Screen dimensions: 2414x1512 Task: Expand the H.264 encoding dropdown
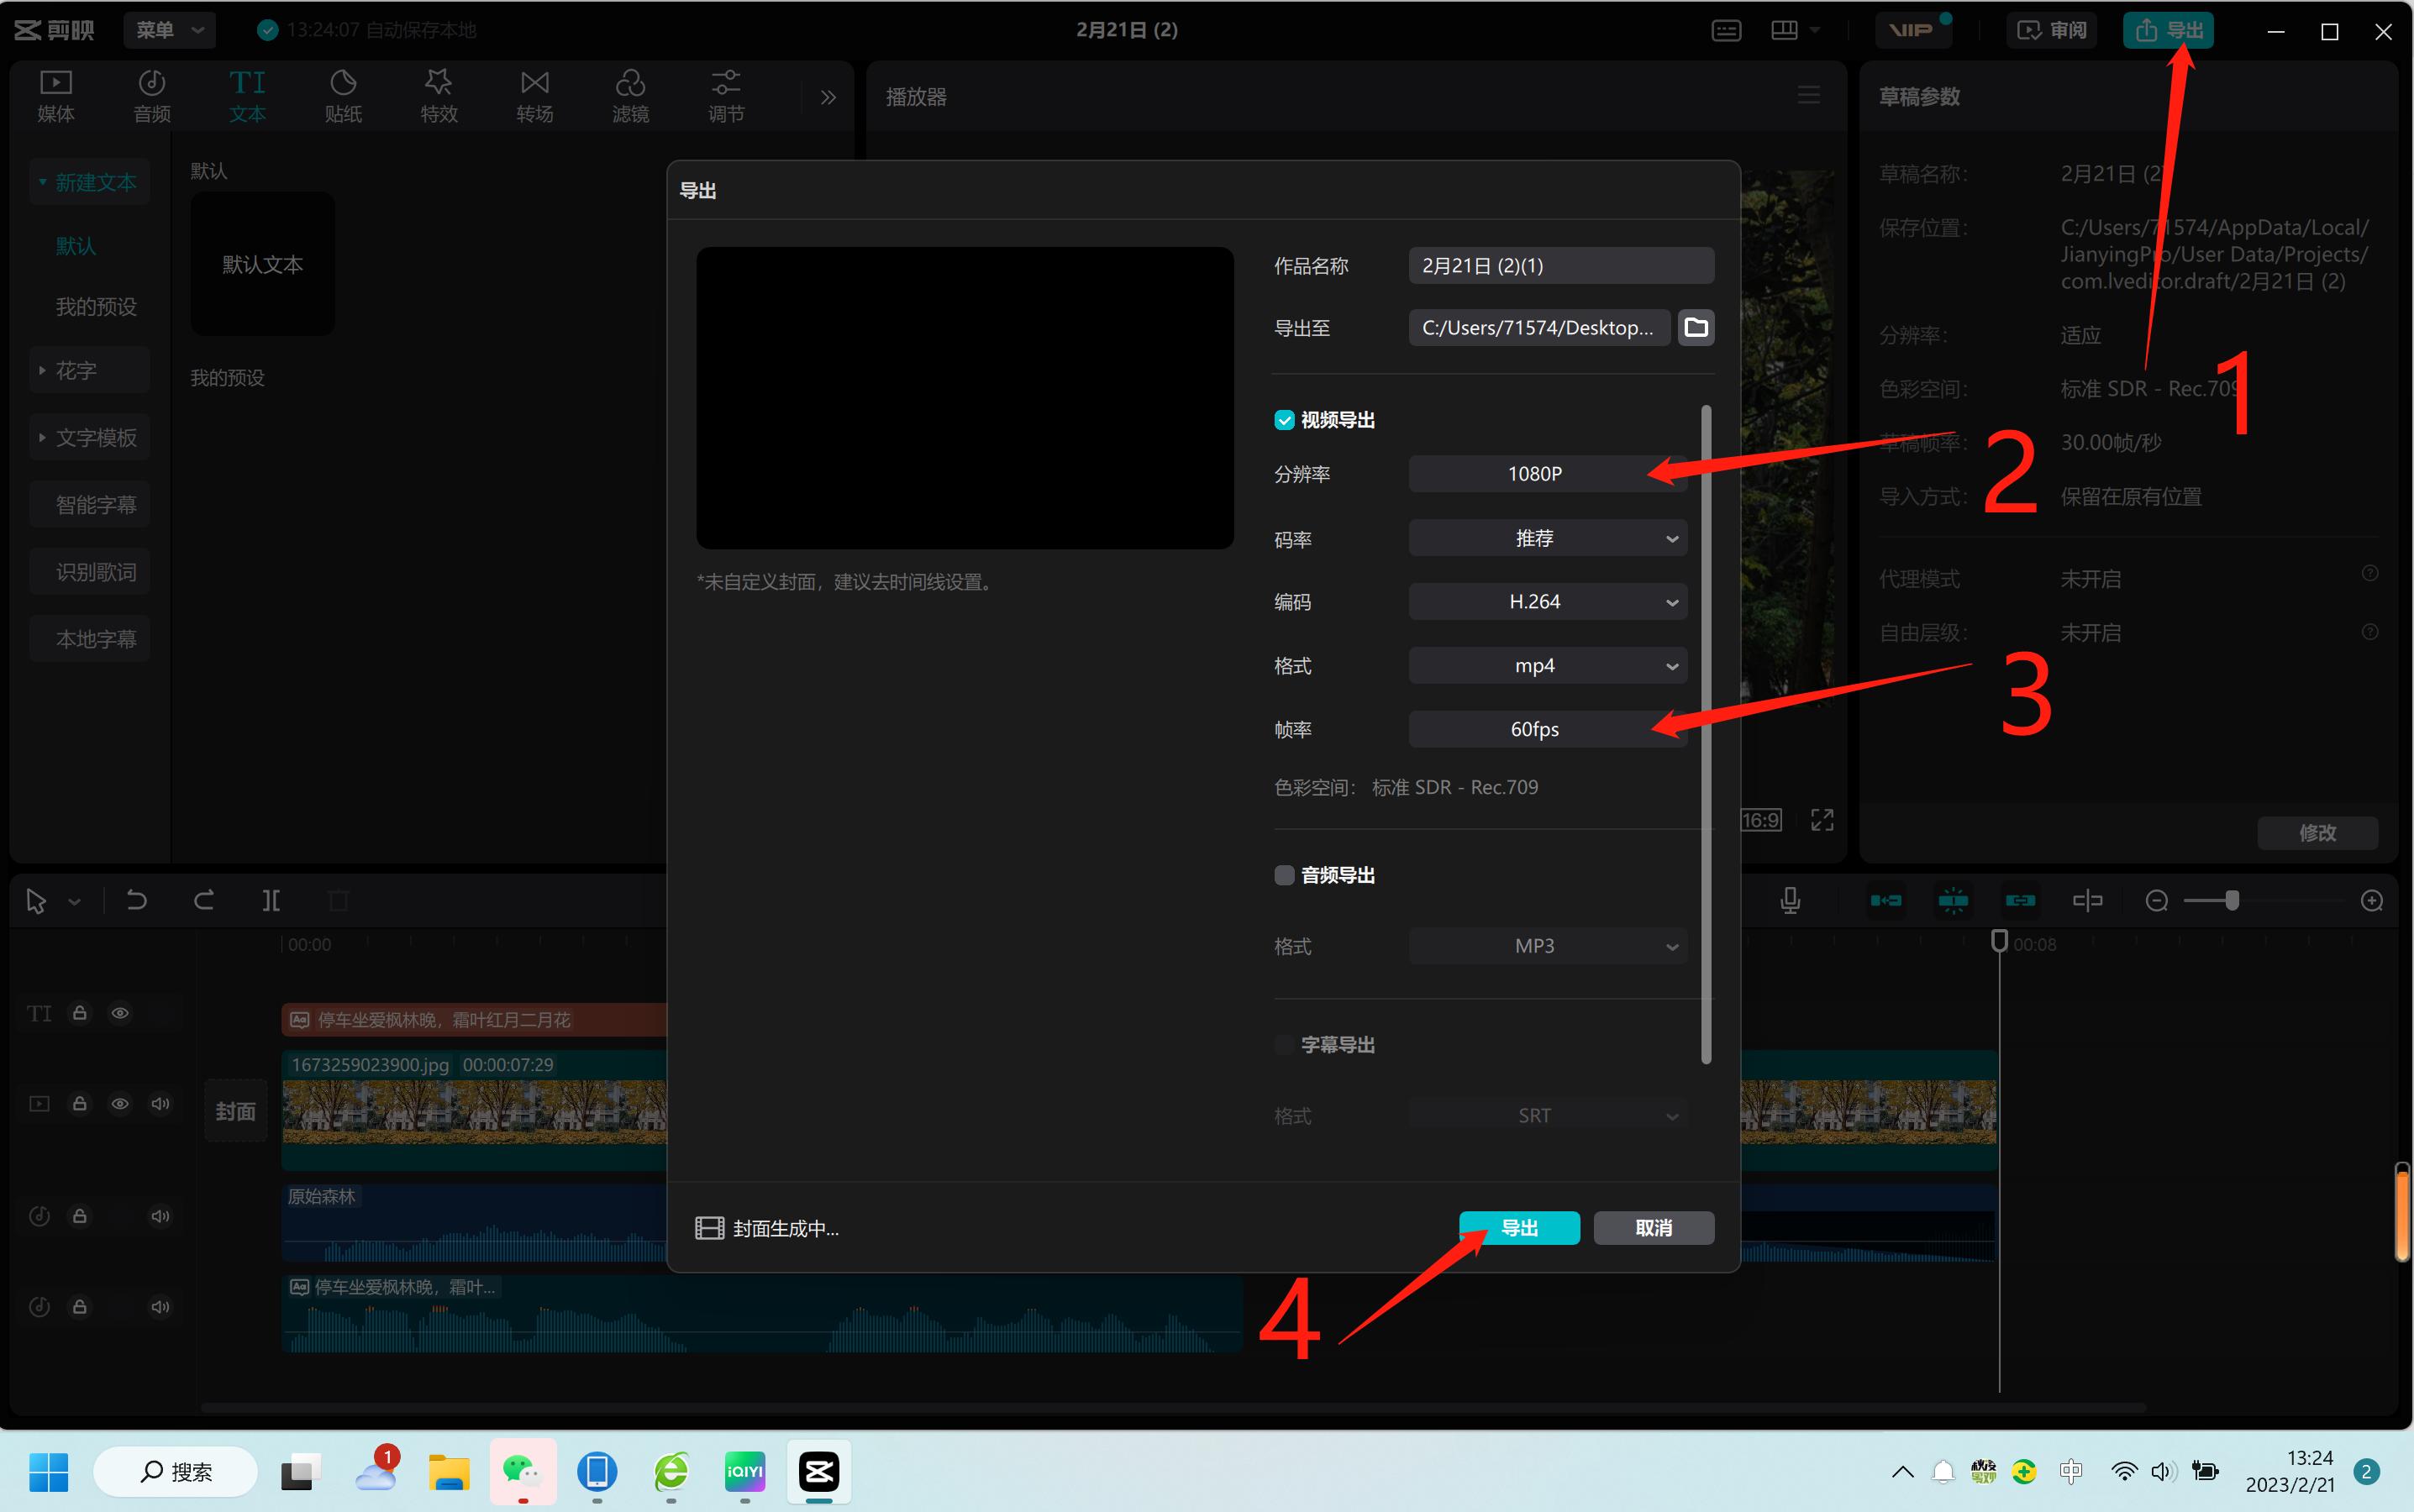point(1547,602)
